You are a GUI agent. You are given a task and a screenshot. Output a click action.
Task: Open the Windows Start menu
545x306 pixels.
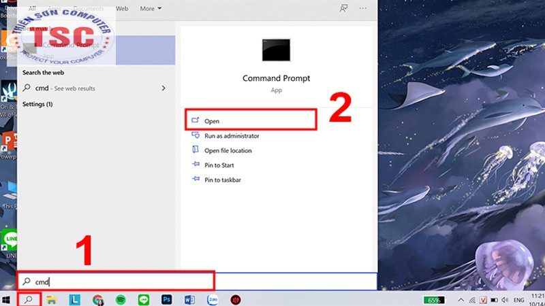pyautogui.click(x=5, y=300)
